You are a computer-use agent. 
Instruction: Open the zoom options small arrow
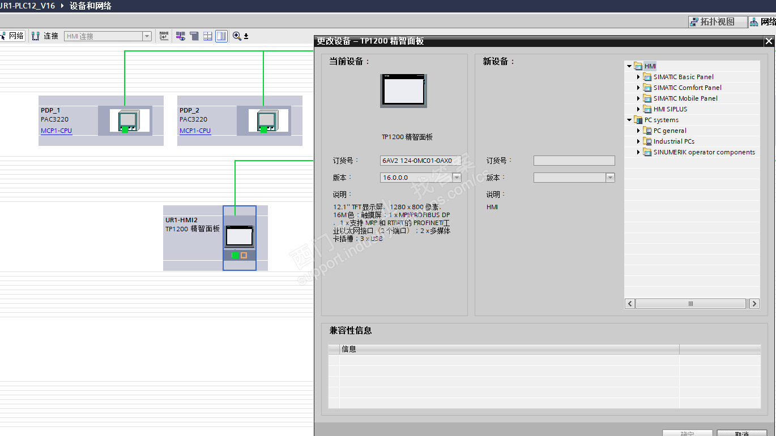coord(246,37)
